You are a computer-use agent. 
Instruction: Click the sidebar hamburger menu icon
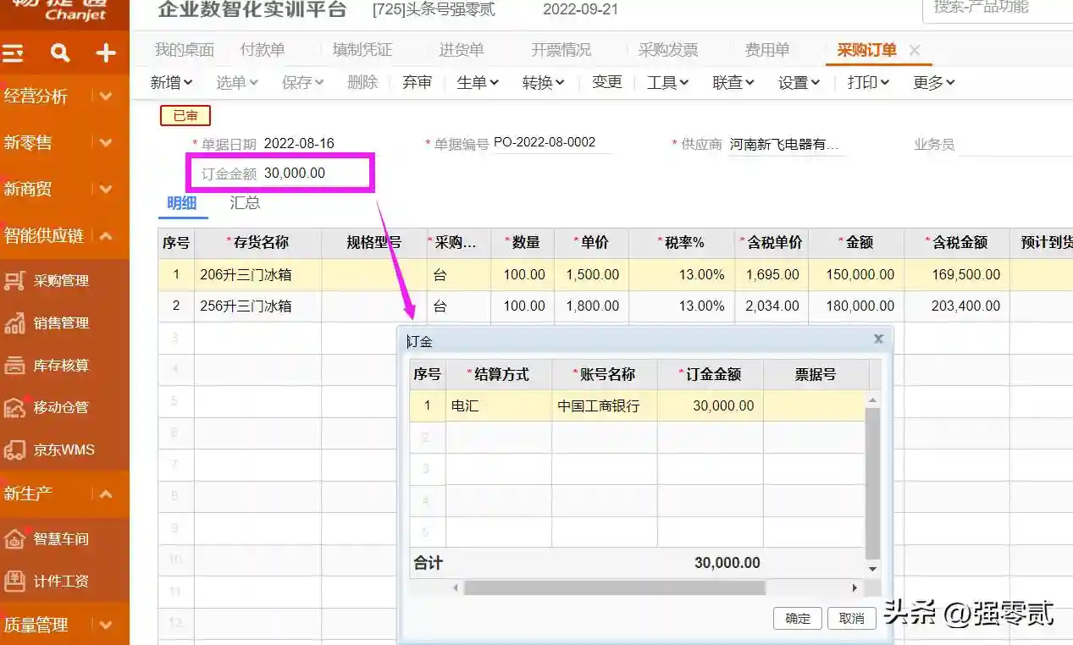14,54
